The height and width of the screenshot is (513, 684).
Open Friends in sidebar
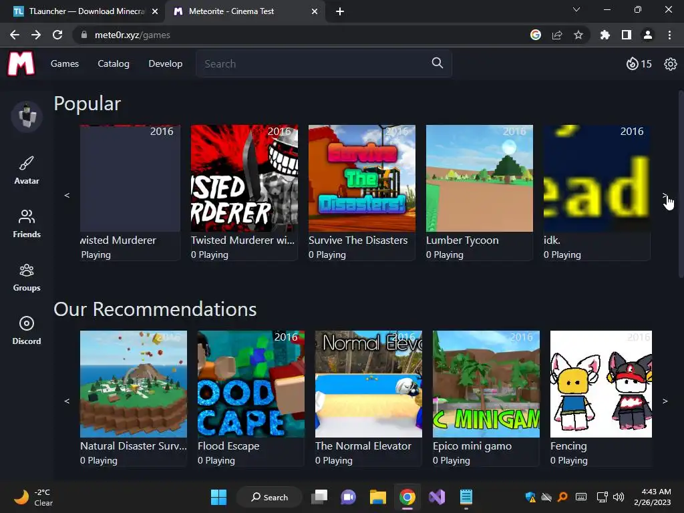[x=27, y=224]
